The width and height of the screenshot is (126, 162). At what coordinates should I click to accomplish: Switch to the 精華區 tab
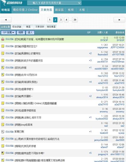point(60,10)
